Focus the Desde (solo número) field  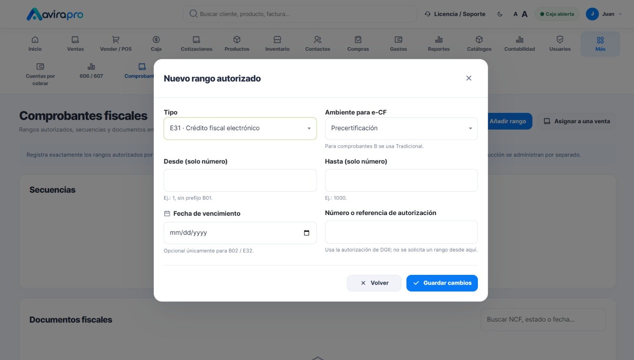click(x=240, y=180)
